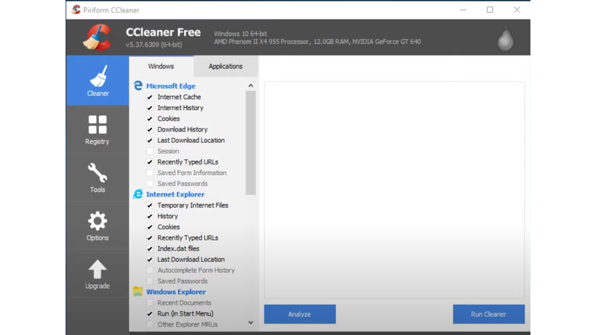Click Internet Explorer Cookies label
Screen dimensions: 596x335
pyautogui.click(x=168, y=227)
